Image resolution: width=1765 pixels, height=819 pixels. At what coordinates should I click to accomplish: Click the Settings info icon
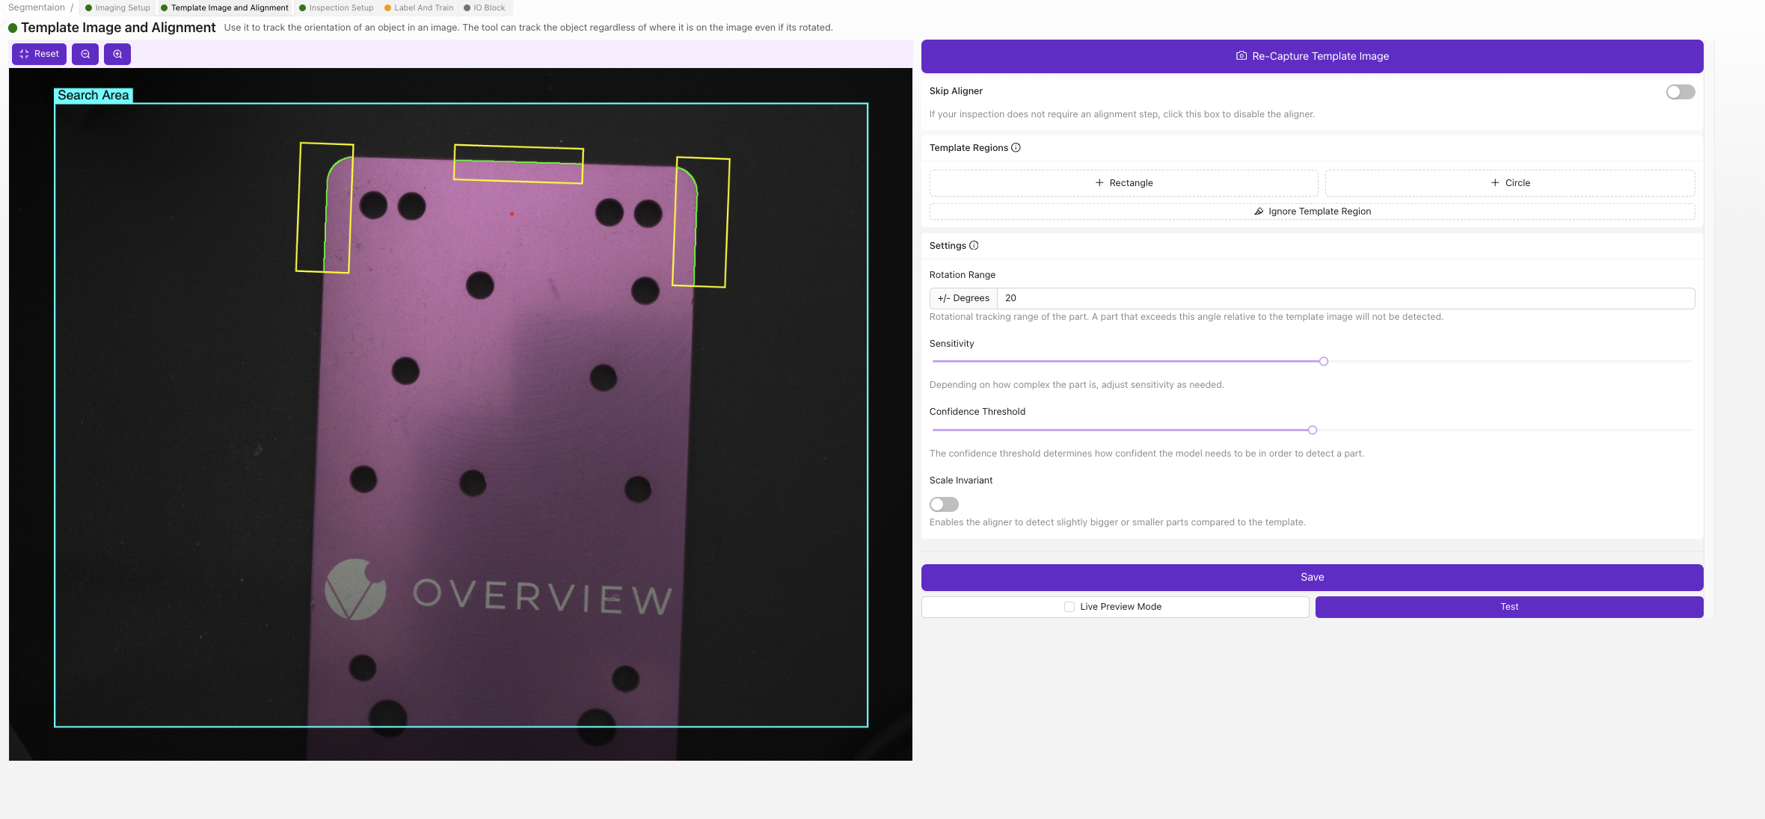pyautogui.click(x=974, y=245)
